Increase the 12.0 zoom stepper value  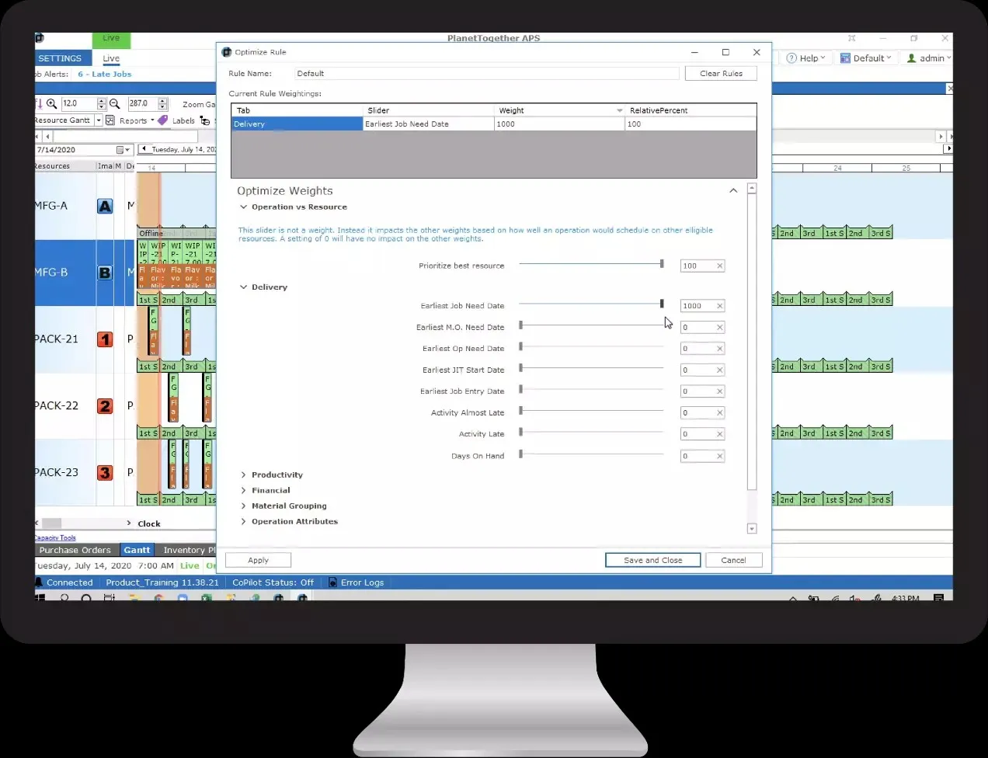pyautogui.click(x=102, y=100)
